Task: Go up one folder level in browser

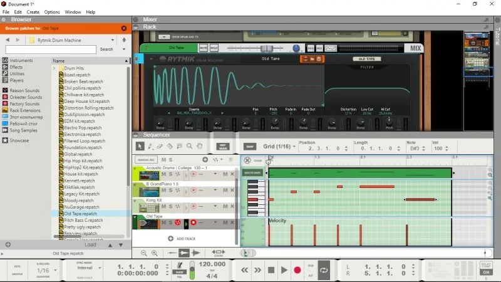Action: pos(124,40)
